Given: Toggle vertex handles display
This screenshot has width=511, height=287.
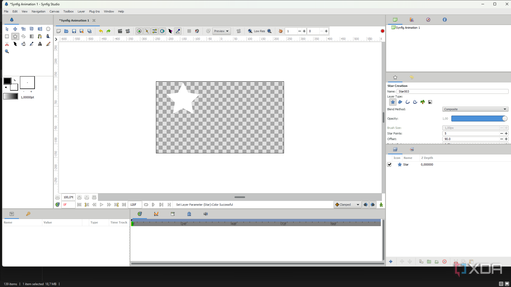Looking at the screenshot, I should click(x=147, y=31).
